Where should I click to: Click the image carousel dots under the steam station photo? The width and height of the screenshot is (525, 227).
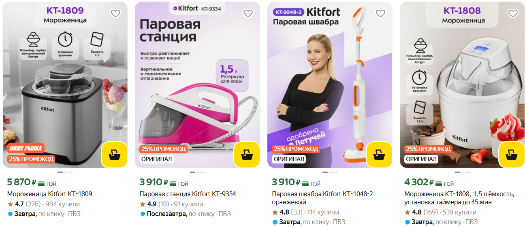click(197, 172)
